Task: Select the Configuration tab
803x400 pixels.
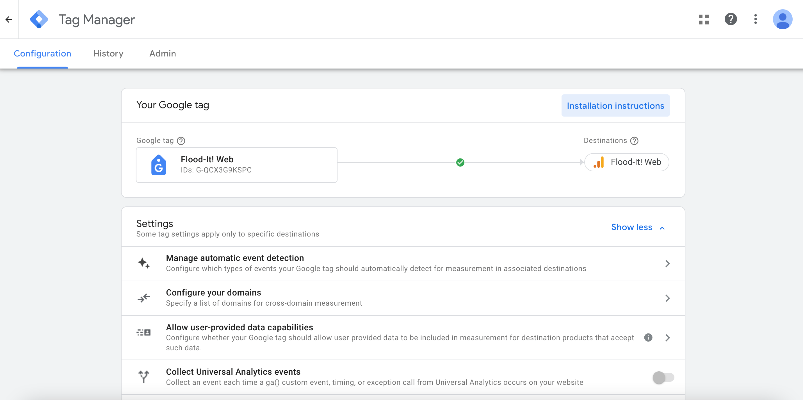Action: pyautogui.click(x=42, y=54)
